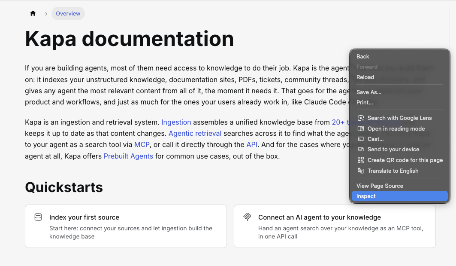The image size is (456, 266).
Task: Click the Quickstarts heading
Action: [64, 187]
